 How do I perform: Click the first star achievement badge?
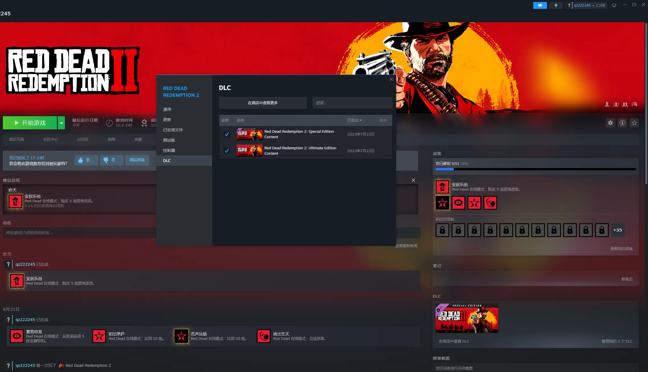(x=442, y=203)
